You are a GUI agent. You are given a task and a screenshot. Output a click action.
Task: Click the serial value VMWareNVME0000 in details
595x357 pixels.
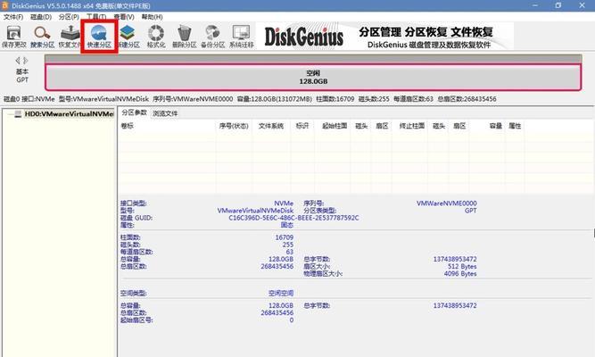click(x=447, y=203)
